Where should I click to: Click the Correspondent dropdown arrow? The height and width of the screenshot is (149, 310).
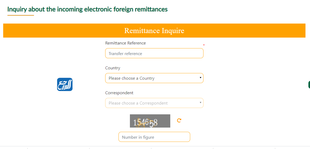click(200, 103)
